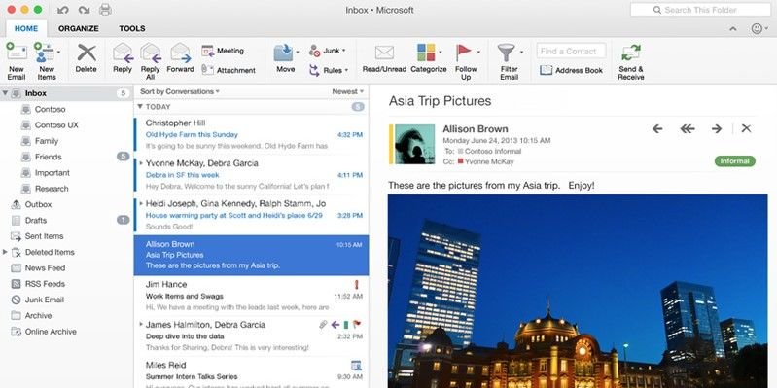Open Miles Reid's Summer Intern Talks email
The height and width of the screenshot is (388, 777).
(x=251, y=372)
